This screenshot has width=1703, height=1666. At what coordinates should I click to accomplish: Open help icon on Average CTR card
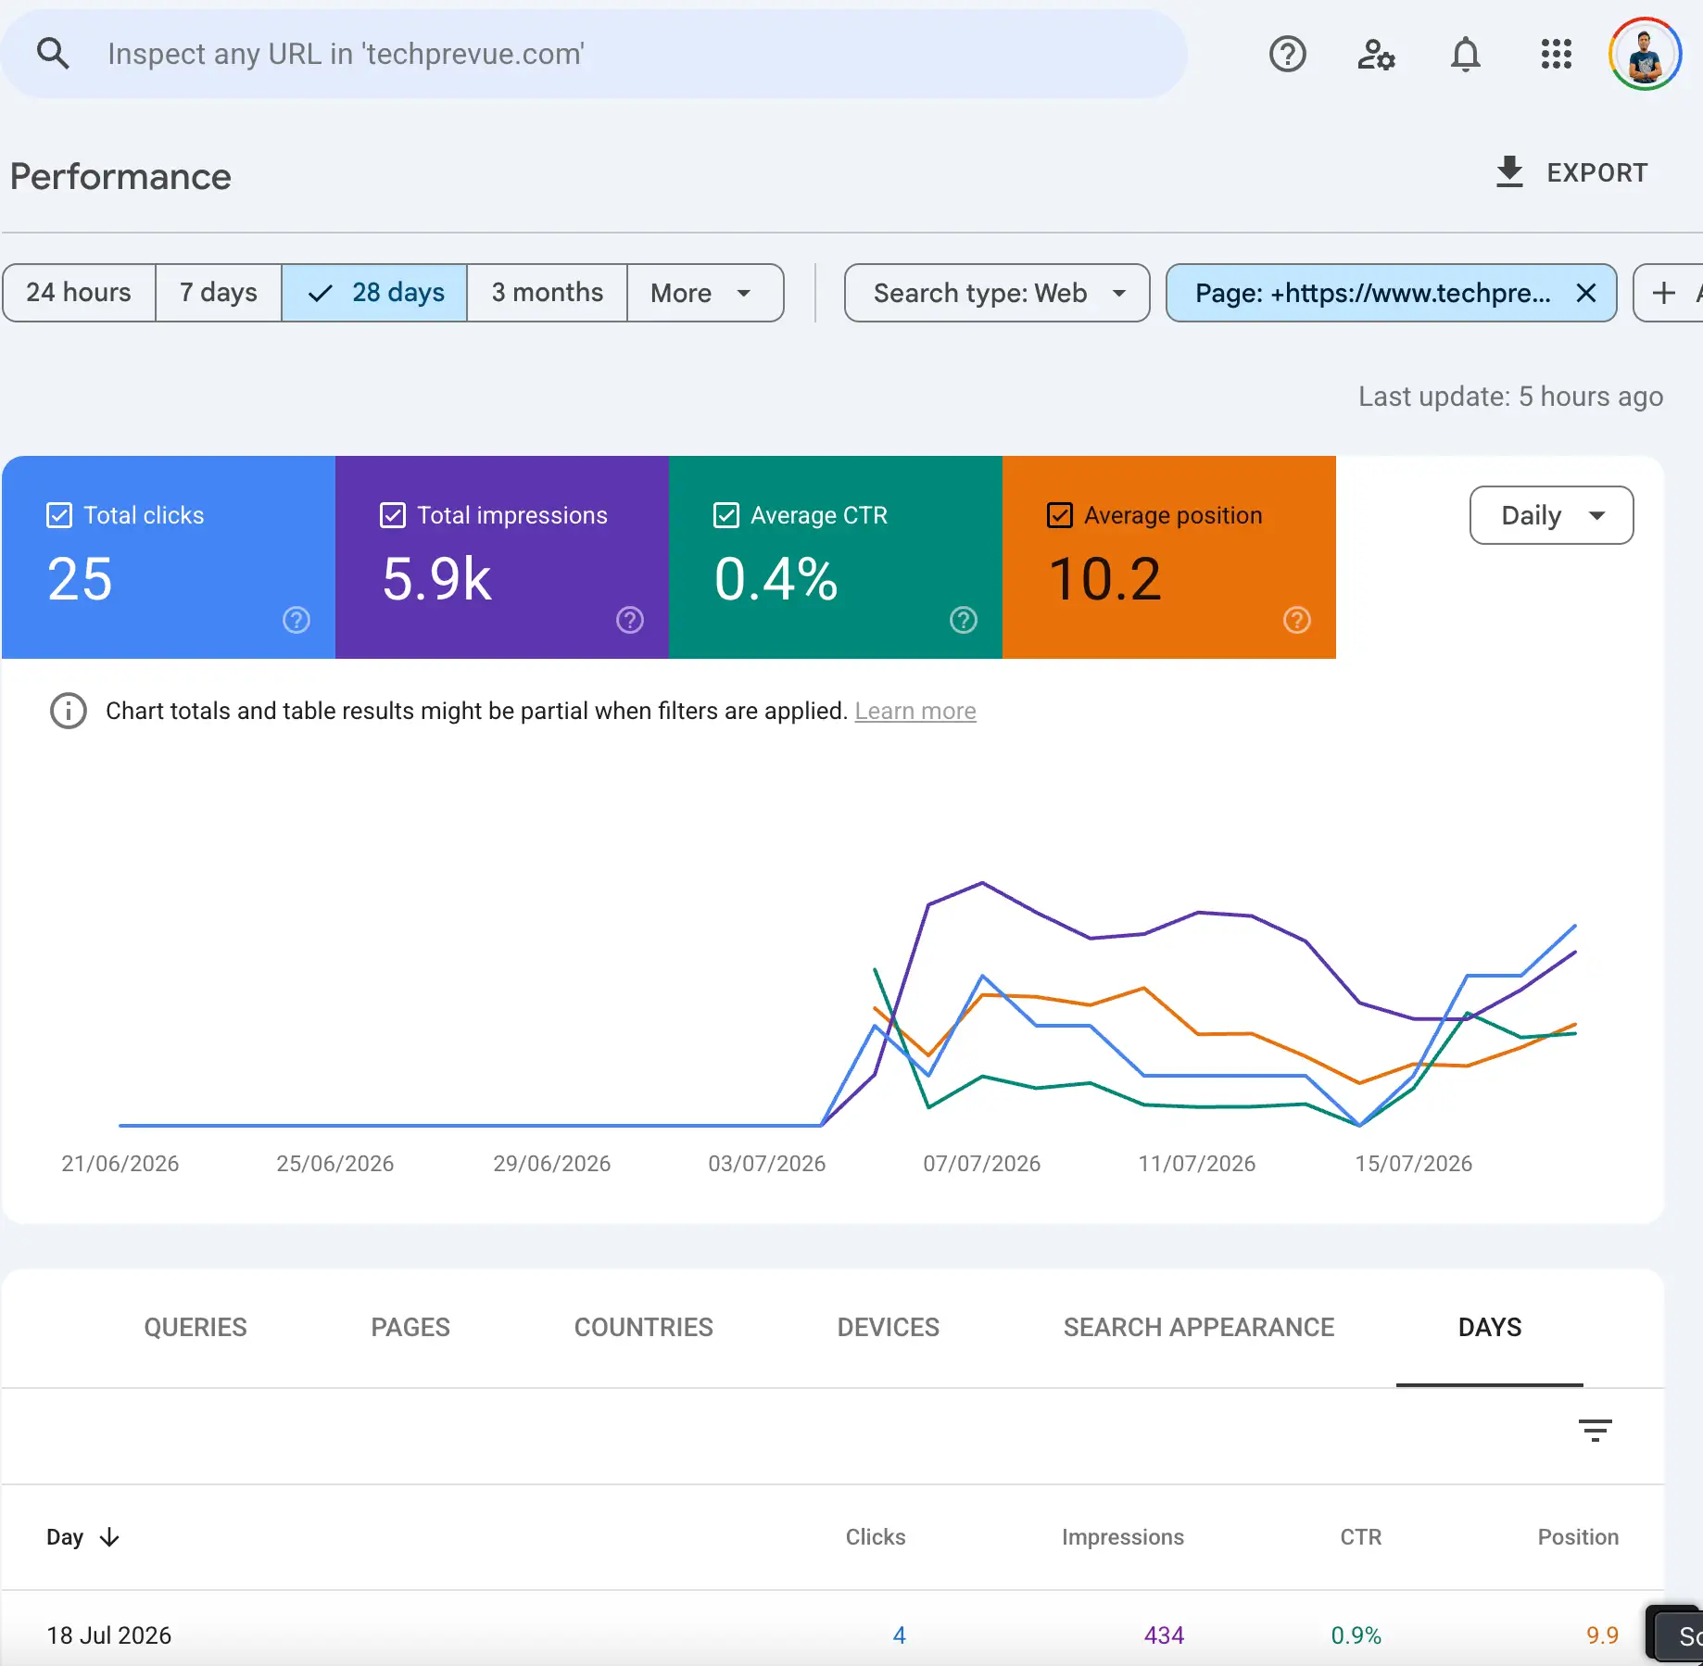[964, 620]
